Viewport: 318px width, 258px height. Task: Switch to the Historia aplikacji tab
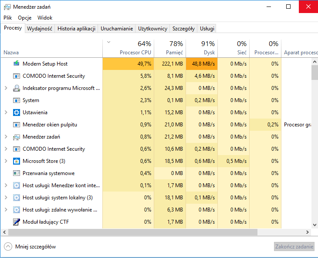coord(76,29)
